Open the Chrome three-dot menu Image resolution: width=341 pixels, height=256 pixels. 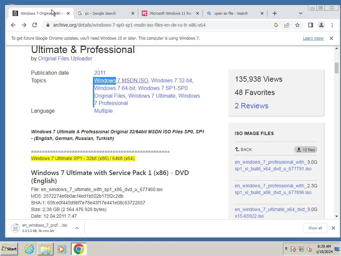tap(332, 25)
